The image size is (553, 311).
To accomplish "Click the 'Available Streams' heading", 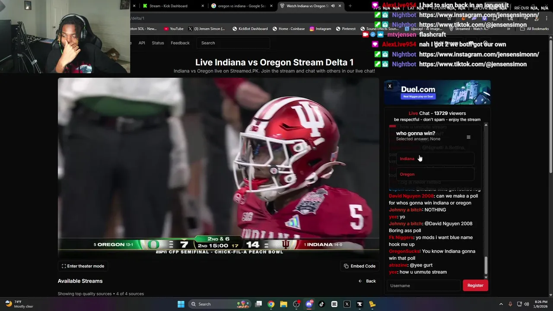I will point(80,281).
